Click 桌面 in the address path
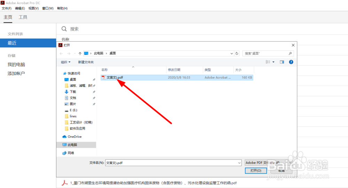348x188 pixels. click(112, 53)
